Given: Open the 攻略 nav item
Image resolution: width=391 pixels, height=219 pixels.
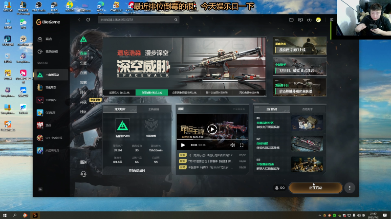Looking at the screenshot, I should [83, 82].
